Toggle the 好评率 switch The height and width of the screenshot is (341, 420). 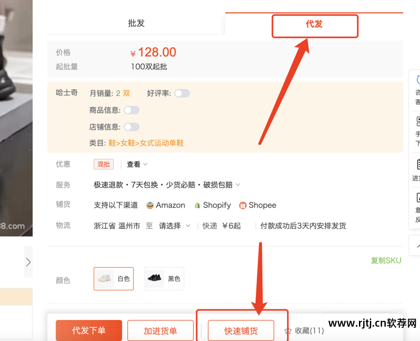pos(182,93)
